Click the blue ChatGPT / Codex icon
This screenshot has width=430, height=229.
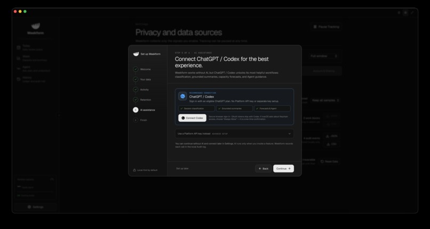tap(182, 96)
